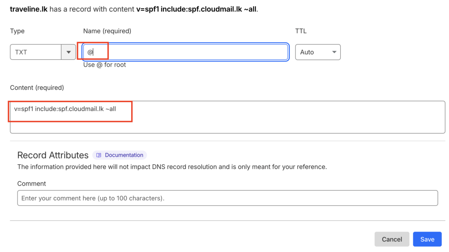Click the Type field label
Image resolution: width=449 pixels, height=252 pixels.
coord(17,31)
